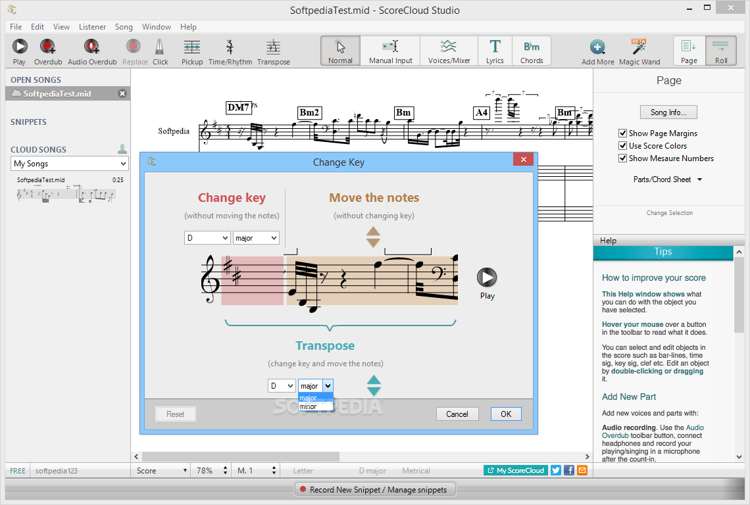This screenshot has height=505, width=750.
Task: Click the cloud songs user account icon
Action: (122, 149)
